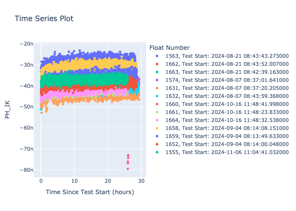Click the Time Series Plot title
296x211 pixels.
pyautogui.click(x=44, y=19)
